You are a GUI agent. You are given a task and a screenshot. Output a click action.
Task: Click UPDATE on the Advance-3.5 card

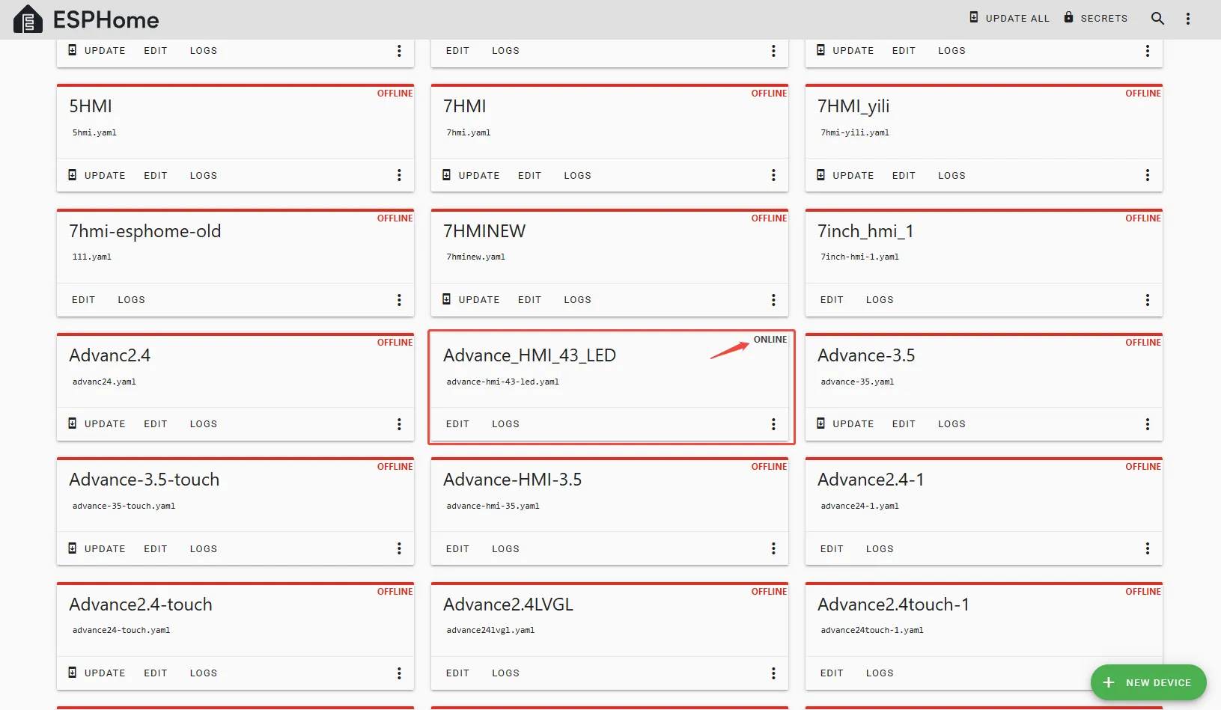(845, 423)
